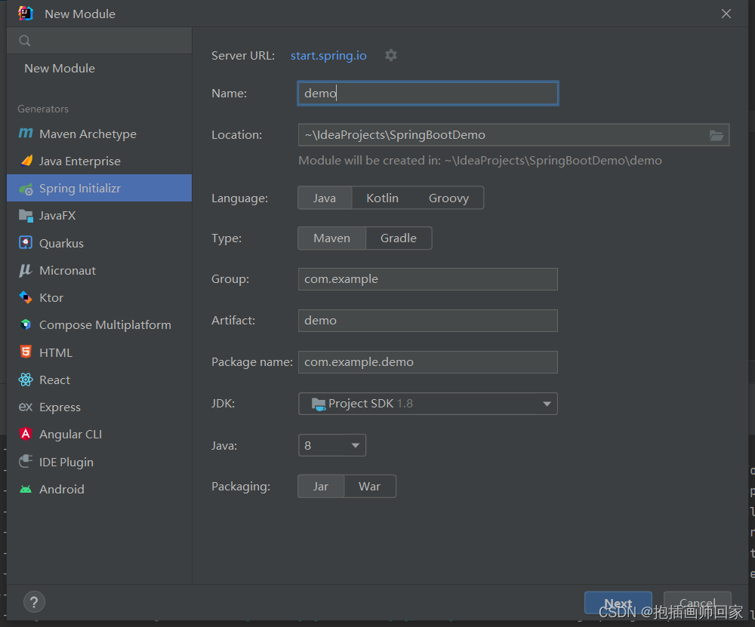This screenshot has height=627, width=755.
Task: Click the generator search box
Action: 99,41
